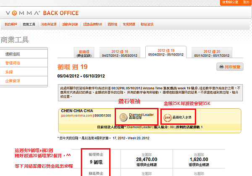Click the footnote mentioning Week 20, 2012
The image size is (252, 176).
[103, 138]
